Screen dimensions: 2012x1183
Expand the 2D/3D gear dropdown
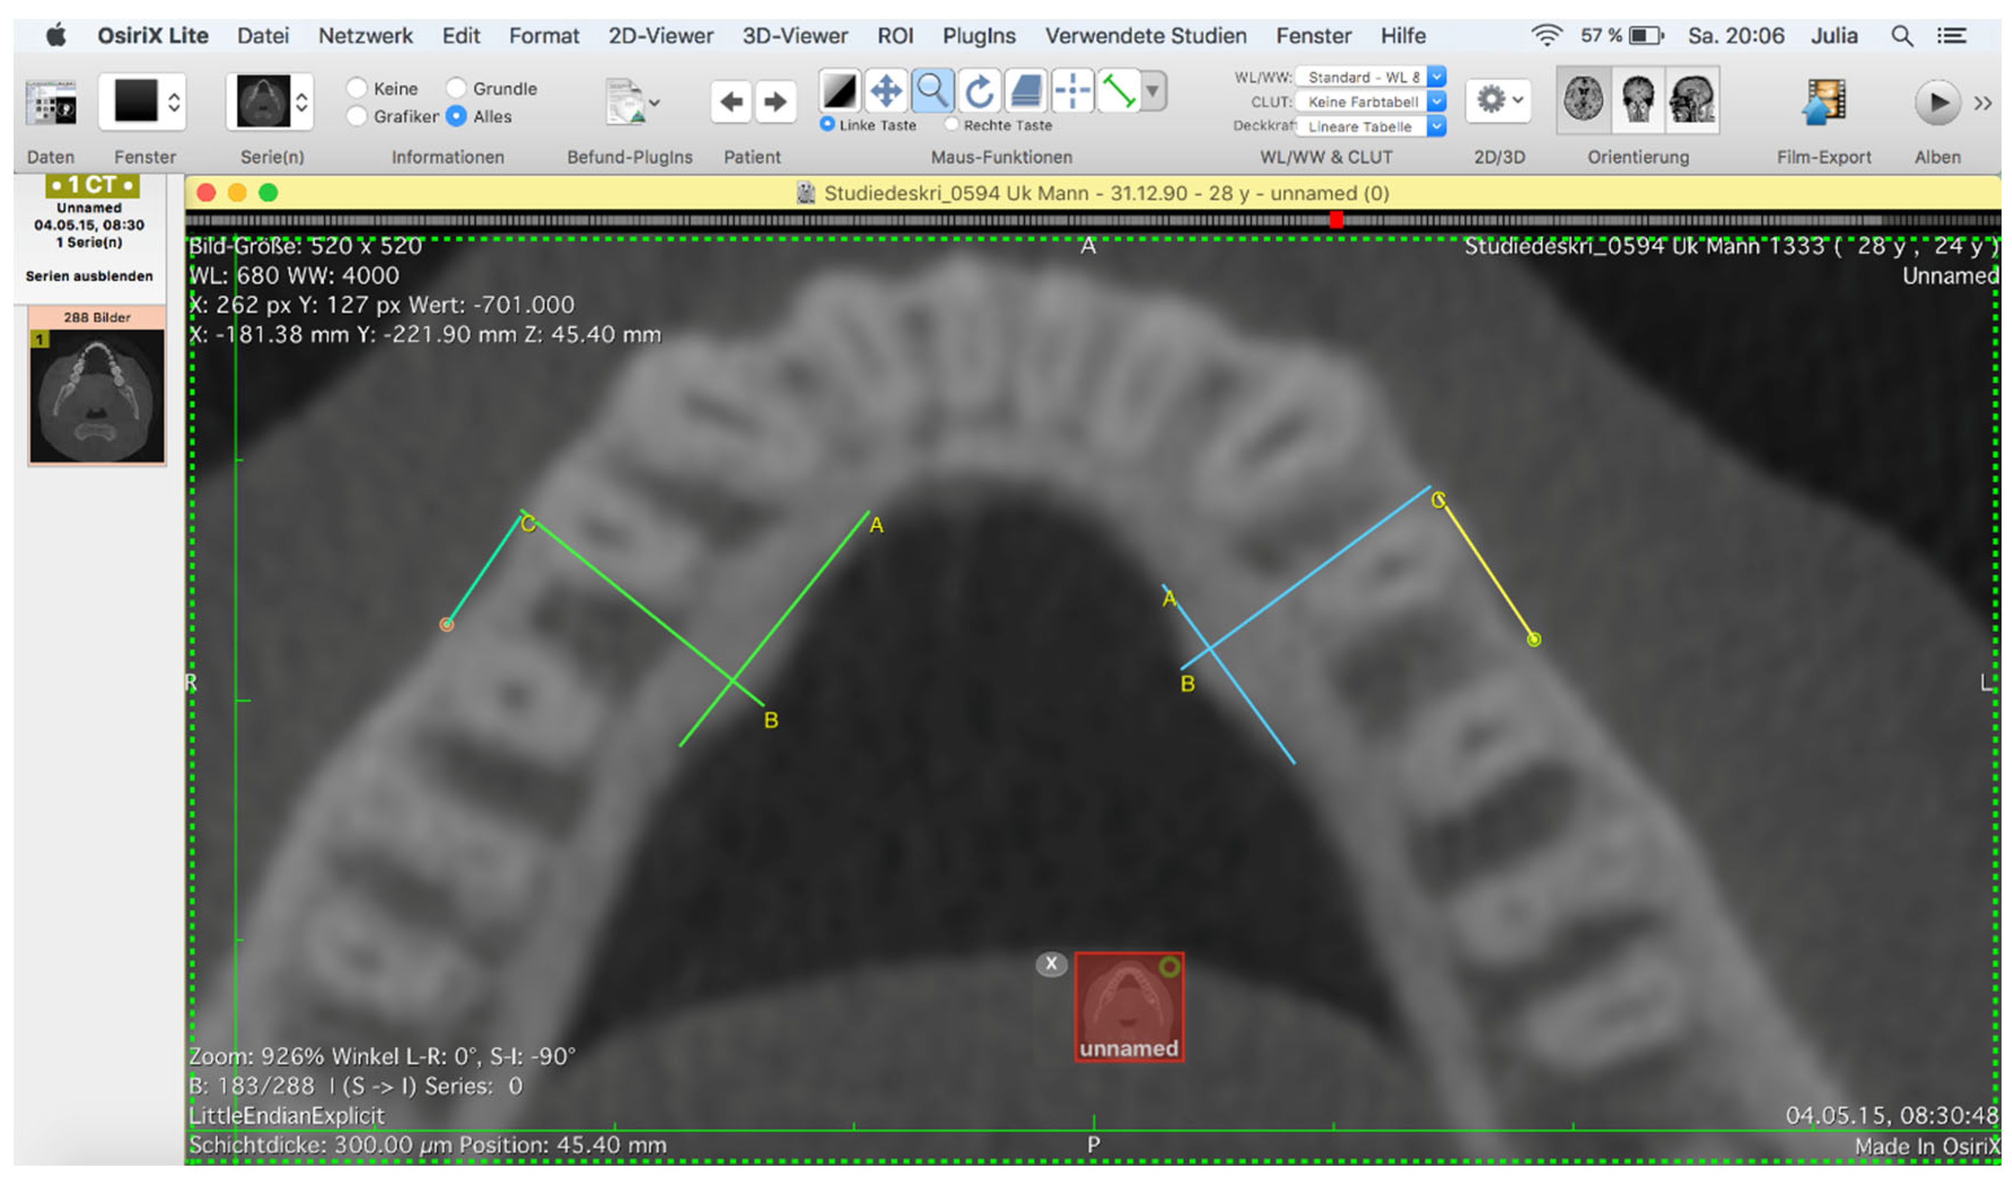pyautogui.click(x=1498, y=100)
